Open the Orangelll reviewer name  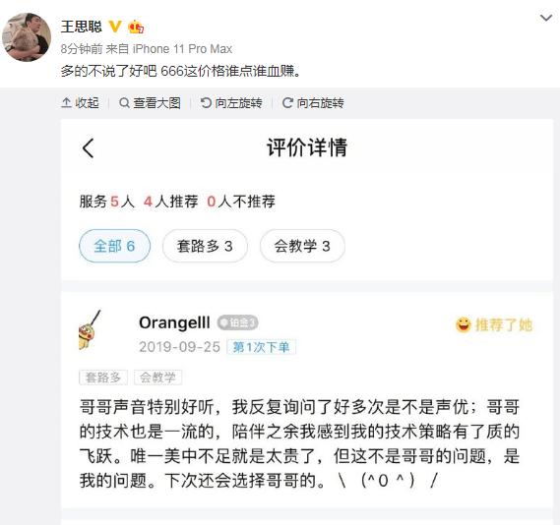click(174, 322)
